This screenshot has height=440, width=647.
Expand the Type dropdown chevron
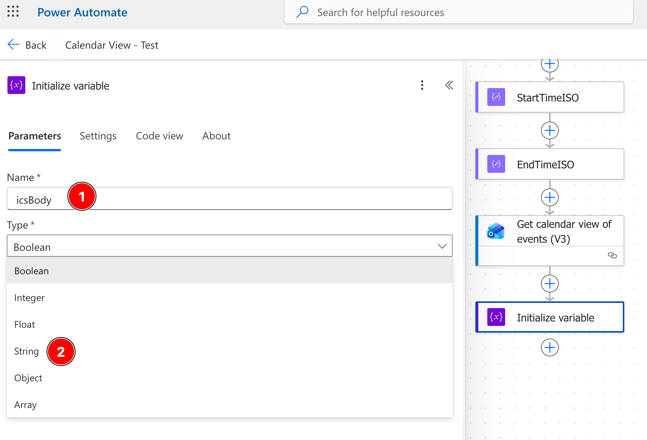click(x=442, y=246)
